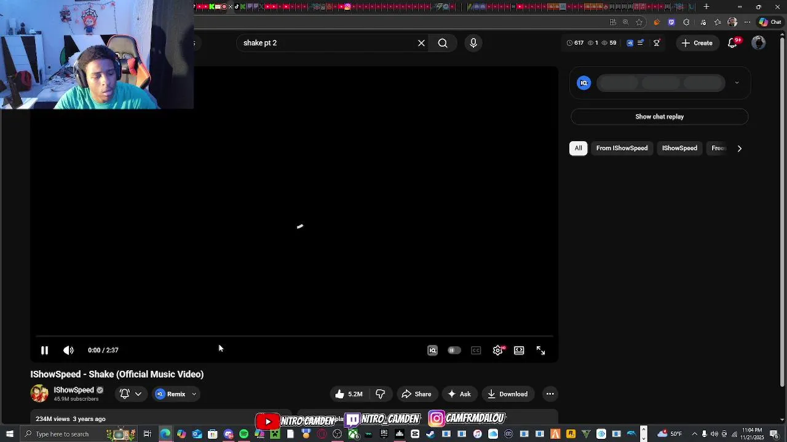The image size is (787, 442).
Task: Toggle closed captions CC button
Action: click(x=476, y=350)
